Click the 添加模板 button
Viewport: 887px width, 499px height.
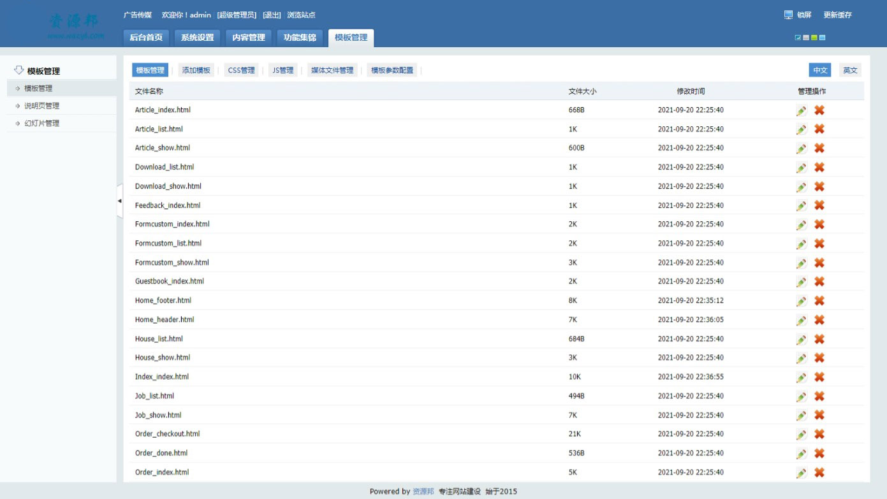[196, 71]
